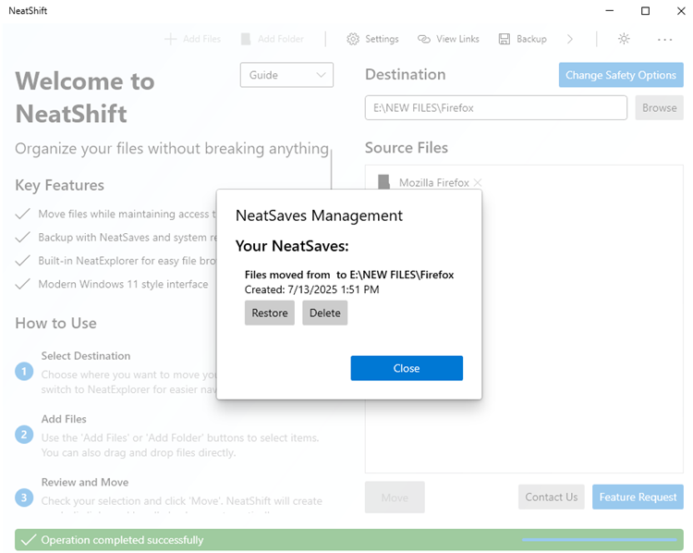Image resolution: width=693 pixels, height=553 pixels.
Task: Maximize the NeatShift window
Action: point(645,10)
